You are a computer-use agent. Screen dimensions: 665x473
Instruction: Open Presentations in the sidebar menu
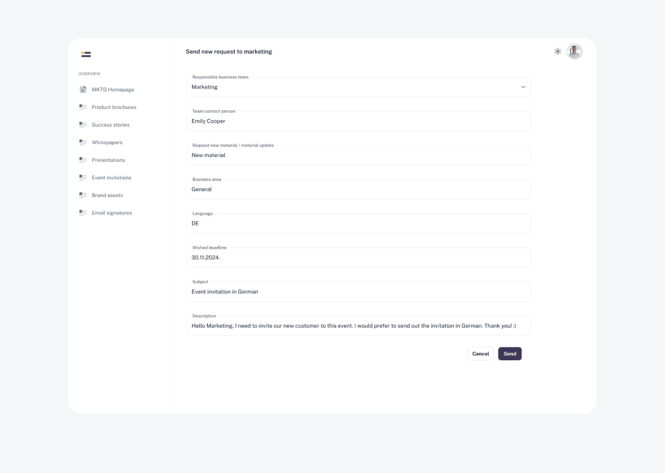(108, 160)
